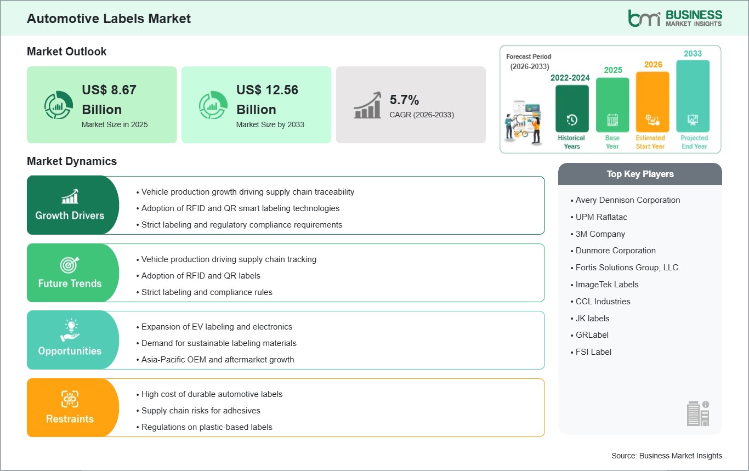Image resolution: width=749 pixels, height=471 pixels.
Task: Click Avery Dennison Corporation in player list
Action: [x=628, y=200]
